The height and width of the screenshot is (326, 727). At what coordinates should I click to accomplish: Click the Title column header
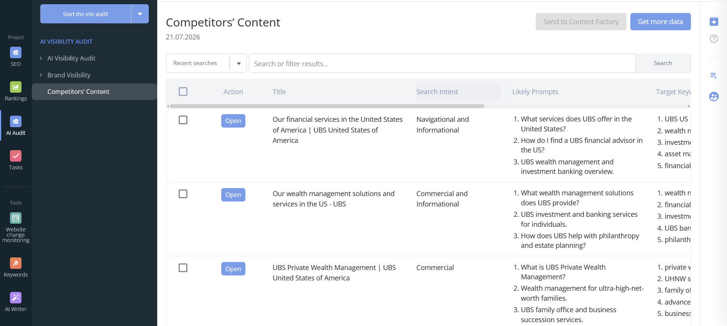(x=279, y=92)
